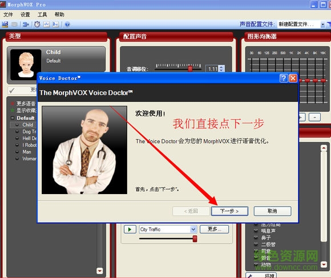Click the equalizer plus button
This screenshot has height=278, width=331.
click(x=302, y=117)
